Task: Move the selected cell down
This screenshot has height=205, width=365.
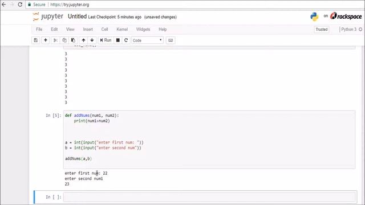Action: click(x=92, y=40)
